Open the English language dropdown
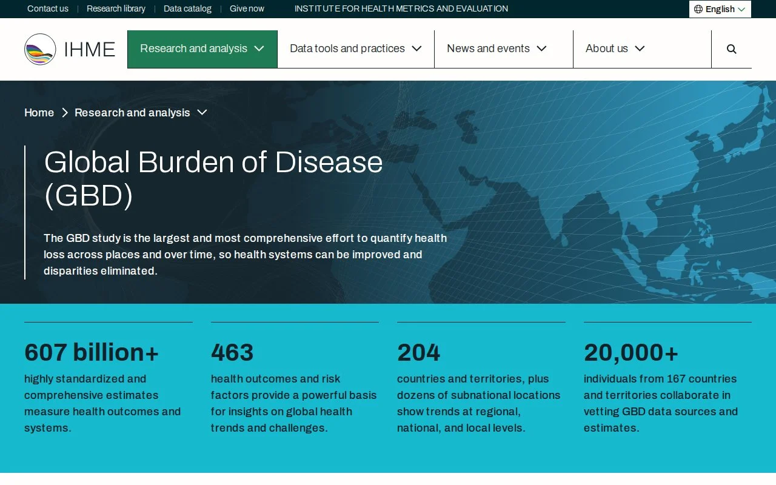Screen dimensions: 776x485 pyautogui.click(x=720, y=9)
